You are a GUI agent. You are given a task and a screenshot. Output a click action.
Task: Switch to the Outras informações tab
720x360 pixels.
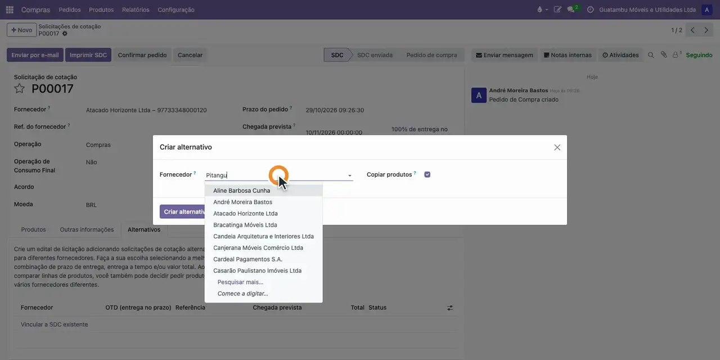point(87,229)
